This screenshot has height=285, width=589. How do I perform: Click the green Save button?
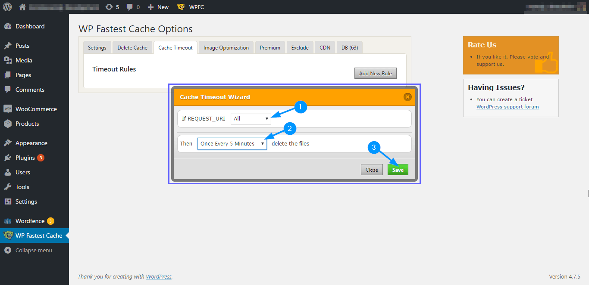click(398, 170)
